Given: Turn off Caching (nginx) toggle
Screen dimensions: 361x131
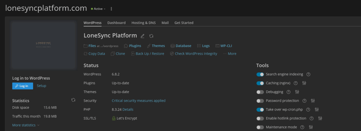Looking at the screenshot, I should (260, 83).
